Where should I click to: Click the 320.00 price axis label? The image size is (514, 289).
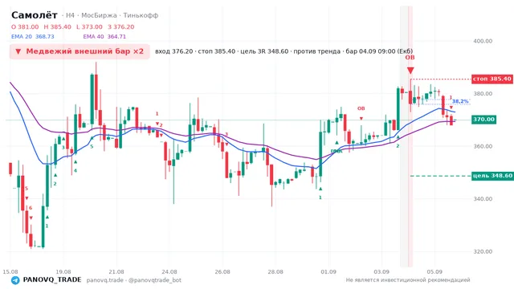[x=483, y=251]
